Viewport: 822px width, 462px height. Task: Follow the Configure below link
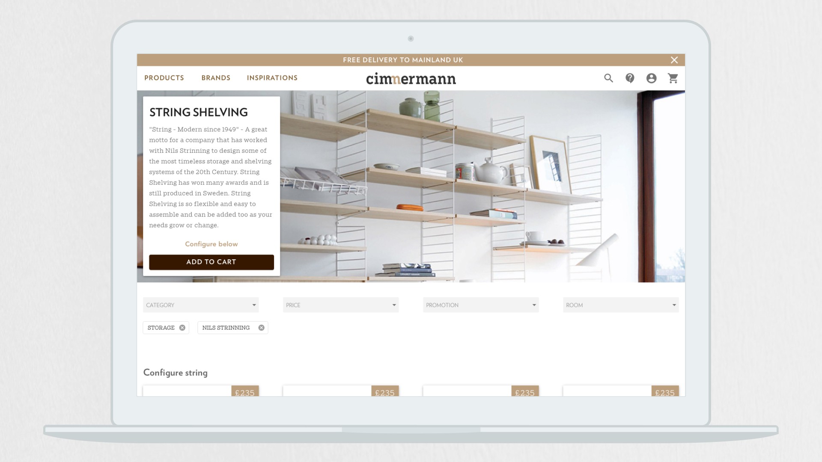pos(211,244)
